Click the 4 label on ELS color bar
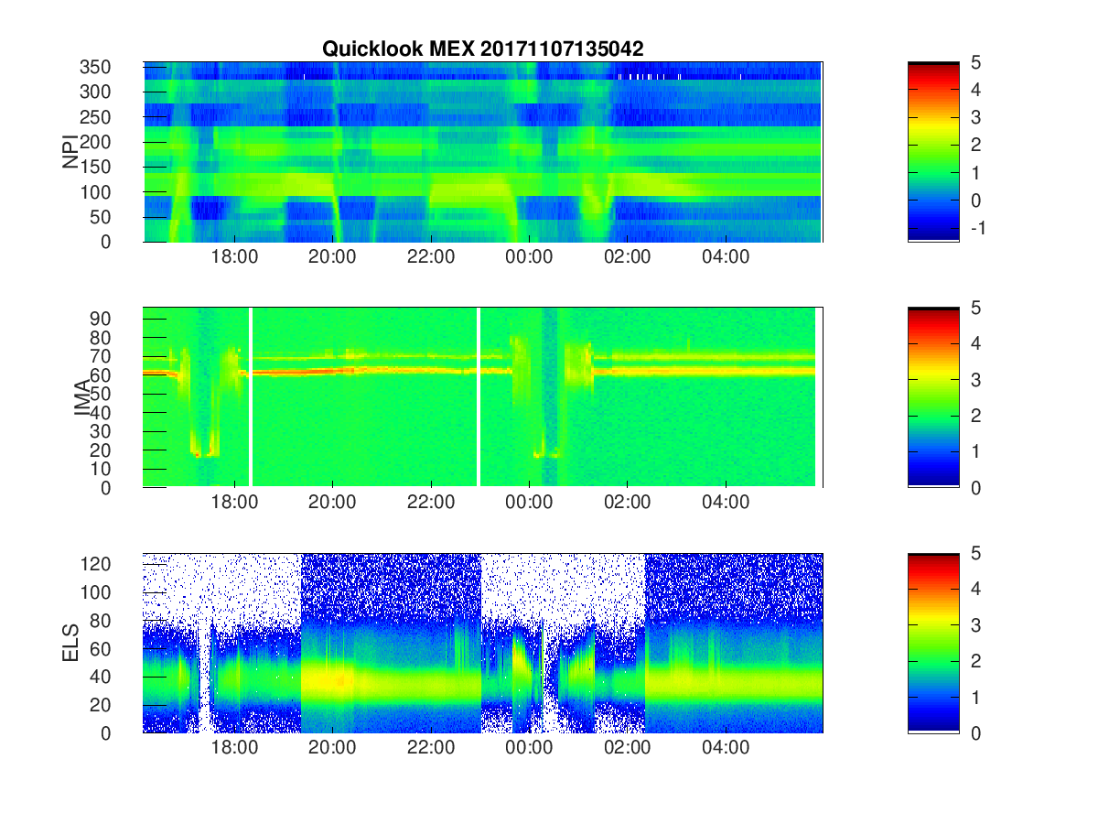Screen dimensions: 1098x824 [x=975, y=589]
